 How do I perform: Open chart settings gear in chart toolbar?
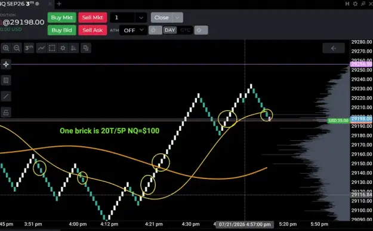[x=63, y=48]
